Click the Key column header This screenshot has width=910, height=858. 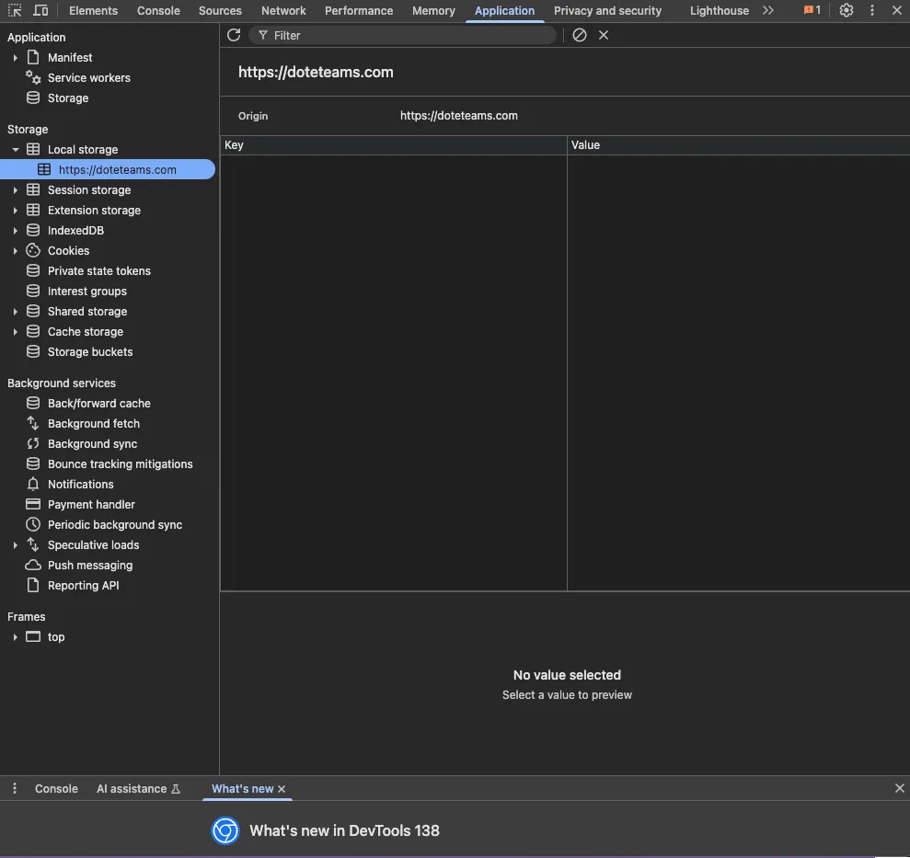click(x=394, y=145)
